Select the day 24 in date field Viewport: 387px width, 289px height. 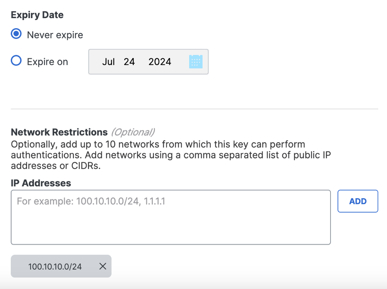(x=129, y=61)
